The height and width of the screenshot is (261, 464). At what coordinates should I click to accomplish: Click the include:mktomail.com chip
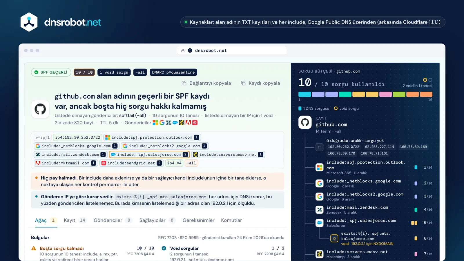[66, 163]
